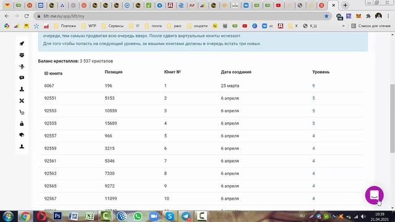
Task: Select unit ID 92561 cell
Action: coord(50,161)
